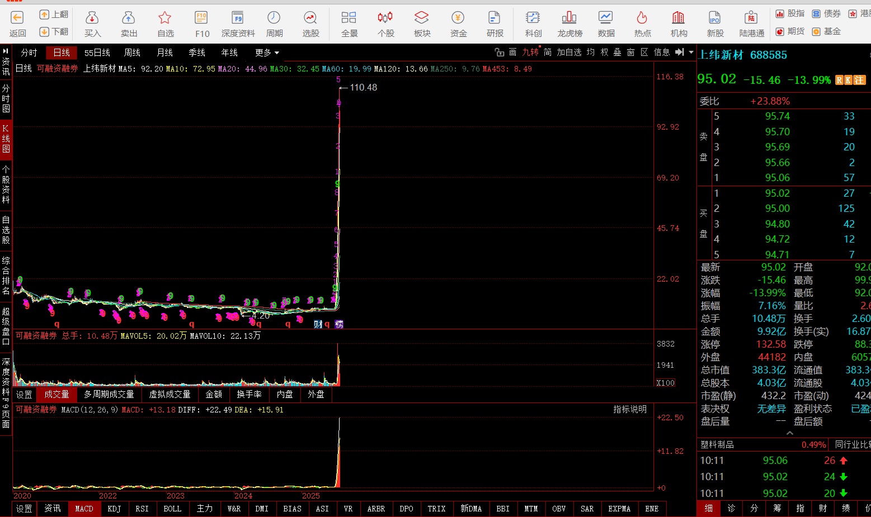Open 深度资料 F9 icon
871x517 pixels.
click(x=238, y=17)
